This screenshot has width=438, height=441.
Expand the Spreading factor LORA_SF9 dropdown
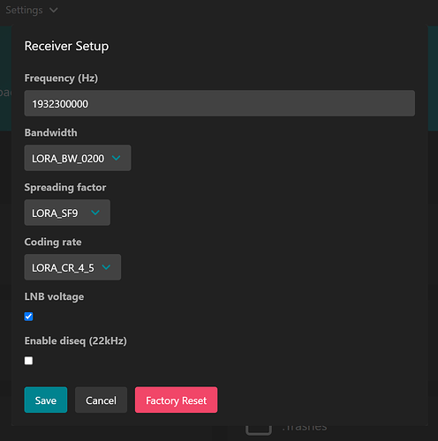[x=67, y=213]
